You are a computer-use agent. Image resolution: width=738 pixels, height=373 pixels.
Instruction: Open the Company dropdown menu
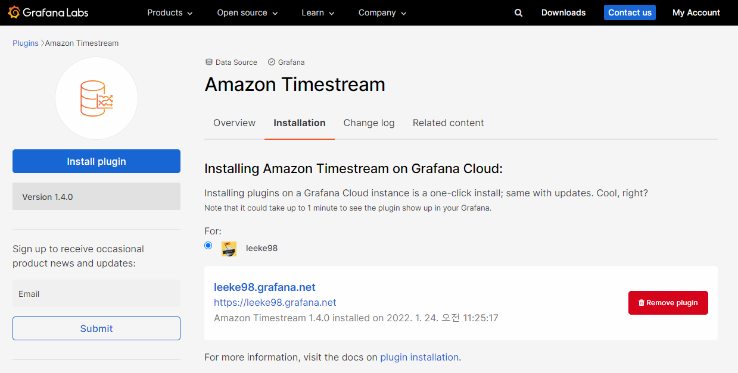pyautogui.click(x=382, y=12)
